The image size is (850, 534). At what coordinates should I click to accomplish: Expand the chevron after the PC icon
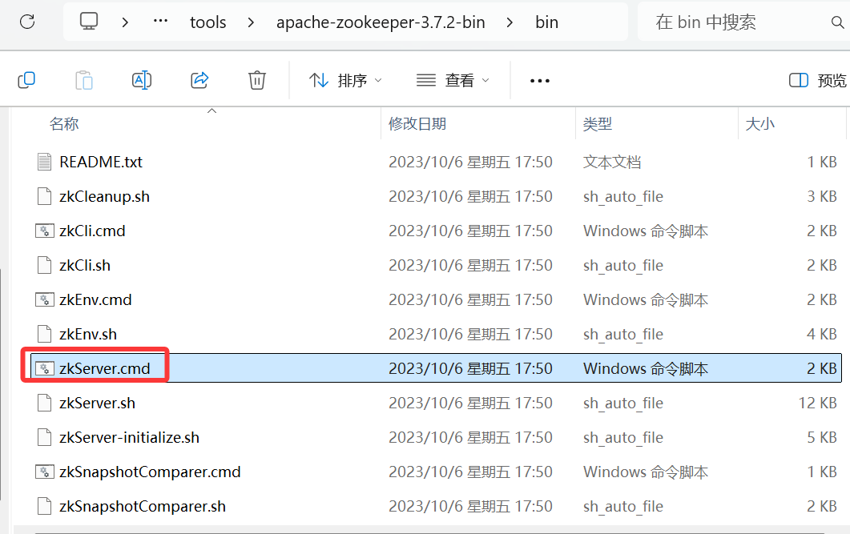click(125, 22)
